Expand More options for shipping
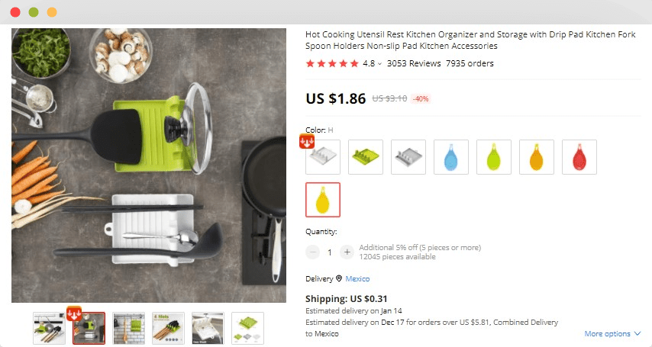Screen dimensions: 652x347 pos(612,334)
